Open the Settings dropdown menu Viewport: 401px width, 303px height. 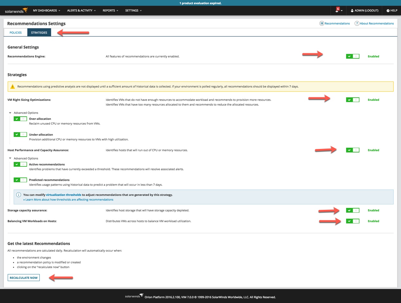tap(133, 11)
